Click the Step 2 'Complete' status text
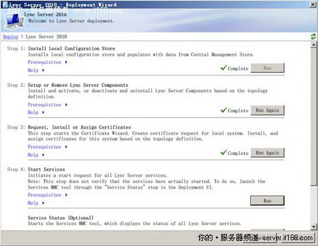This screenshot has height=246, width=318. (x=238, y=111)
